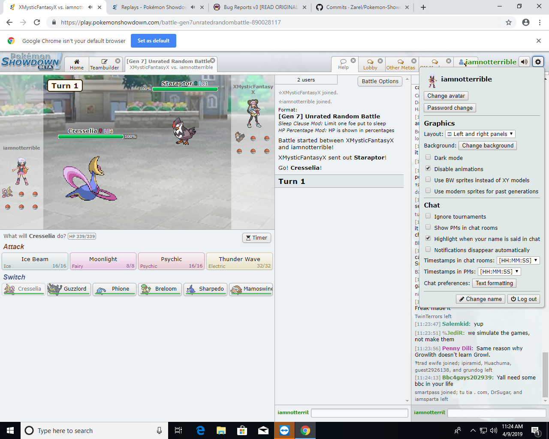Enable Dark mode checkbox
The height and width of the screenshot is (439, 549).
pyautogui.click(x=428, y=157)
